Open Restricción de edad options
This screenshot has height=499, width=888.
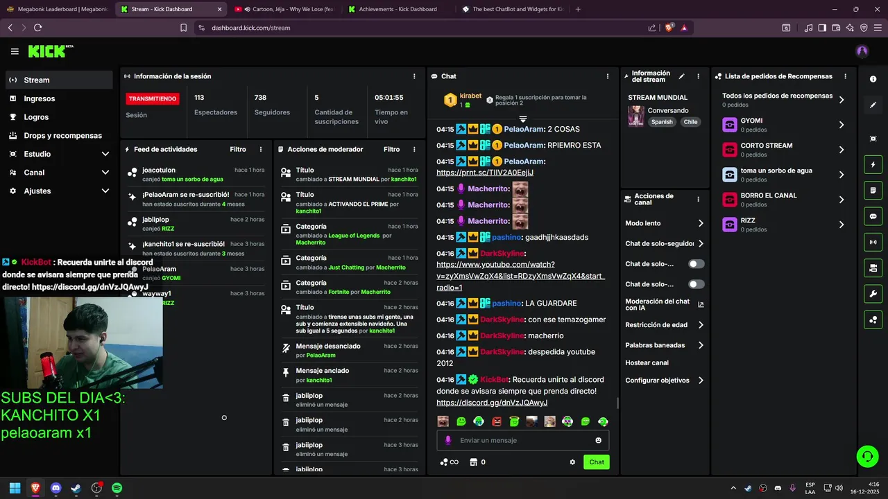(x=664, y=325)
